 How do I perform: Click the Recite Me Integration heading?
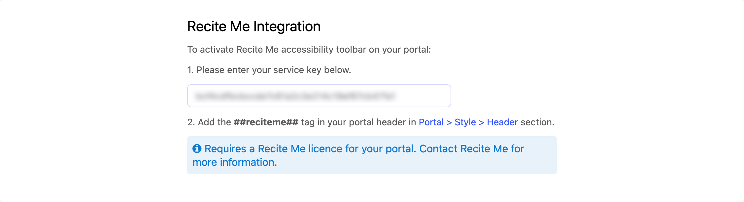254,27
